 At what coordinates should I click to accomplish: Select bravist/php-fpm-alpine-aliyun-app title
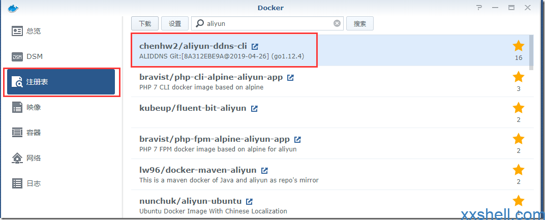215,139
